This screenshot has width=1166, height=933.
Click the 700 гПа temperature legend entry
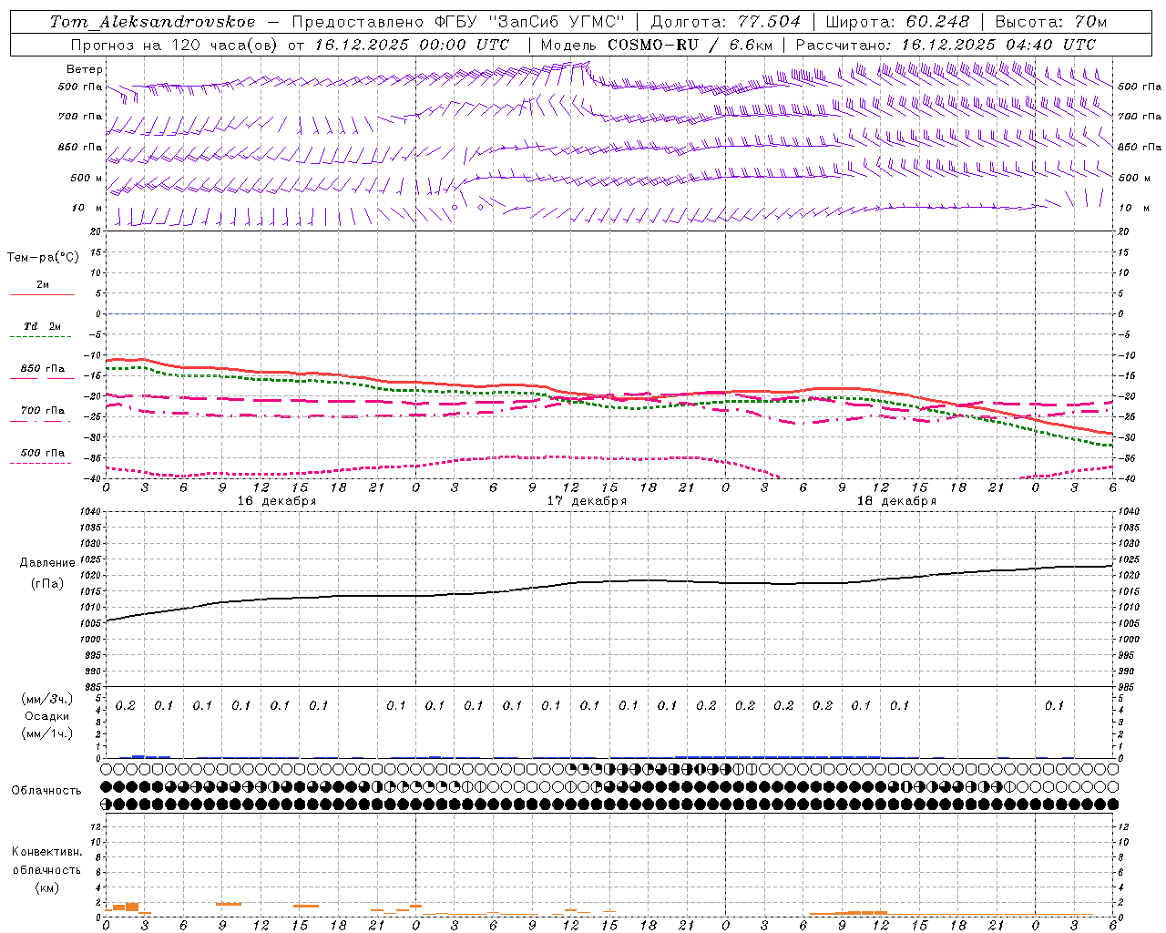[x=43, y=411]
